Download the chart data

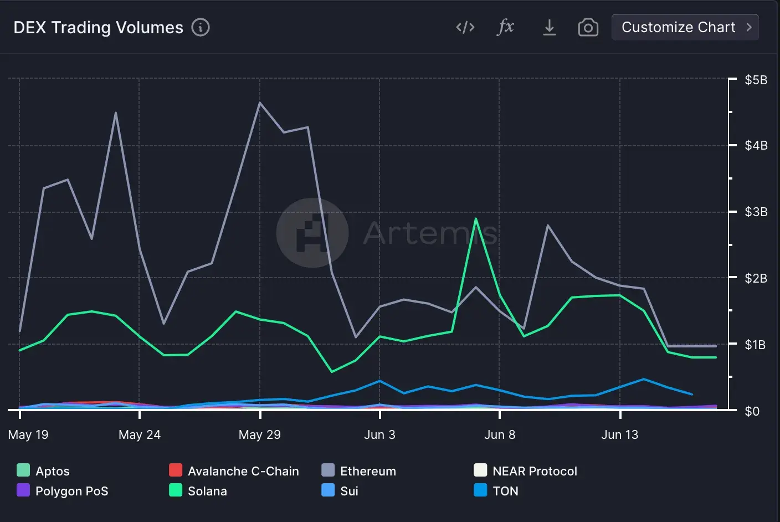point(549,27)
